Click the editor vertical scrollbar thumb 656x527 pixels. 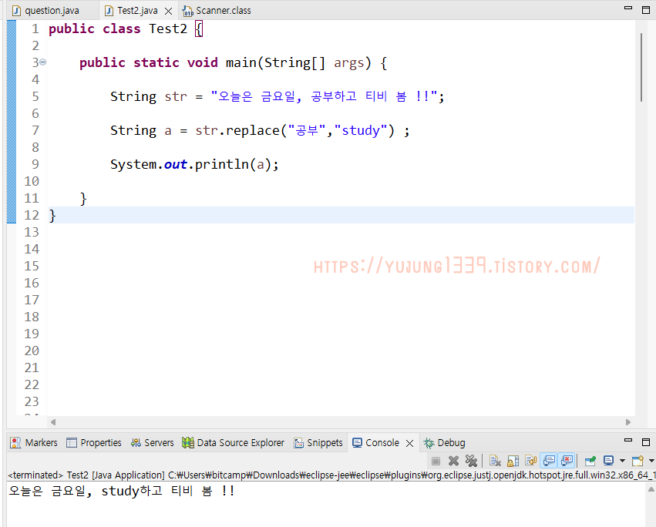coord(641,67)
